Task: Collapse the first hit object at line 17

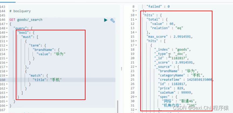Action: 136,45
